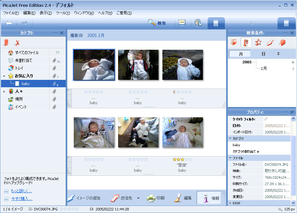This screenshot has width=297, height=213.
Task: Expand the date options double-arrow
Action: pyautogui.click(x=278, y=54)
